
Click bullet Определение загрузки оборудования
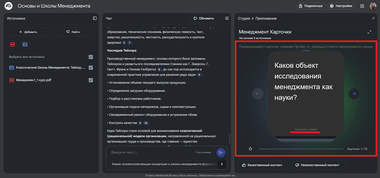(x=136, y=91)
